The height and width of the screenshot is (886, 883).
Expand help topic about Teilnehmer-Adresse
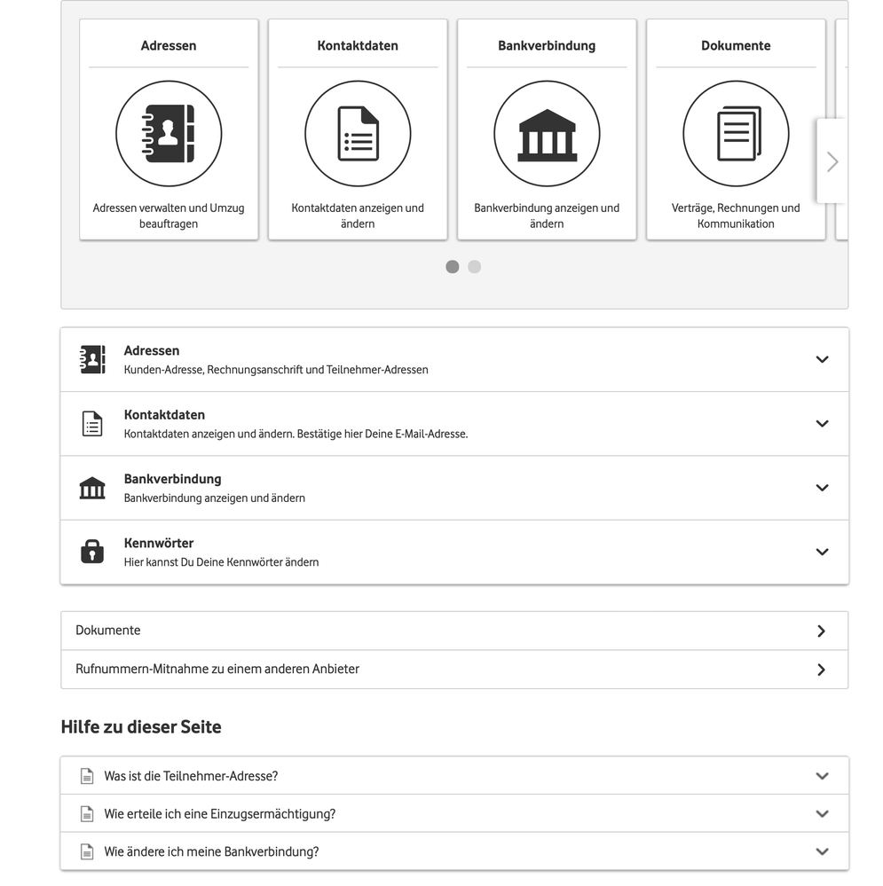pyautogui.click(x=454, y=776)
